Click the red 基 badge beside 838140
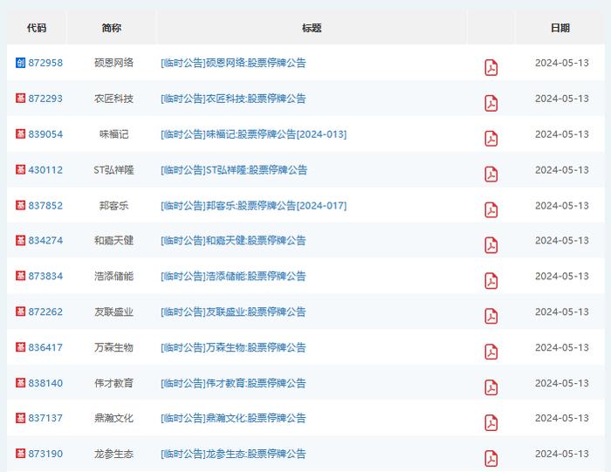 [21, 383]
